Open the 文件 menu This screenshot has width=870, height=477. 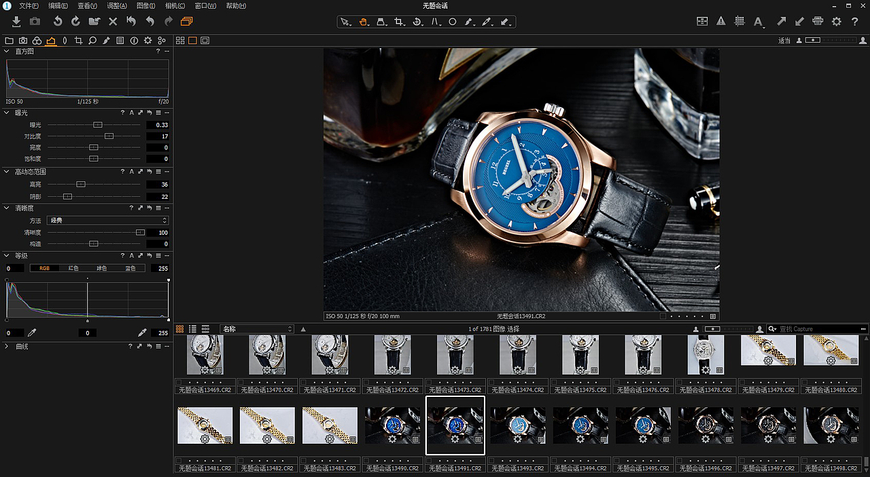[29, 5]
